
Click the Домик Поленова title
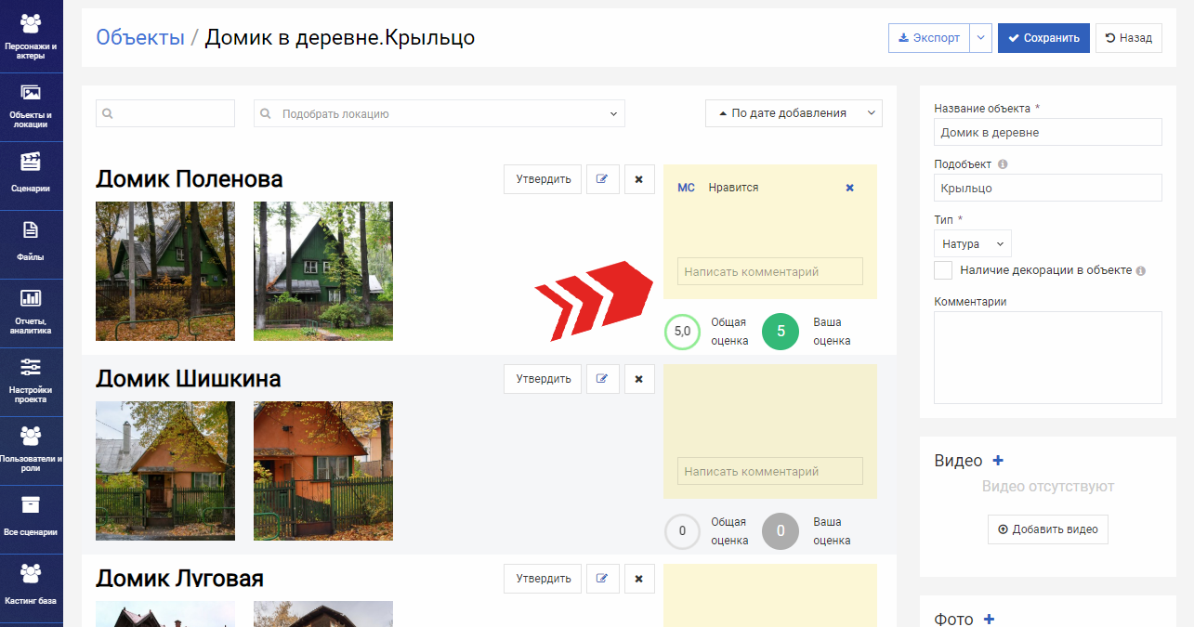click(x=190, y=178)
